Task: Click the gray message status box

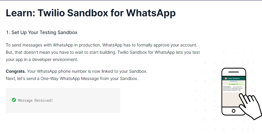Action: coord(63,101)
